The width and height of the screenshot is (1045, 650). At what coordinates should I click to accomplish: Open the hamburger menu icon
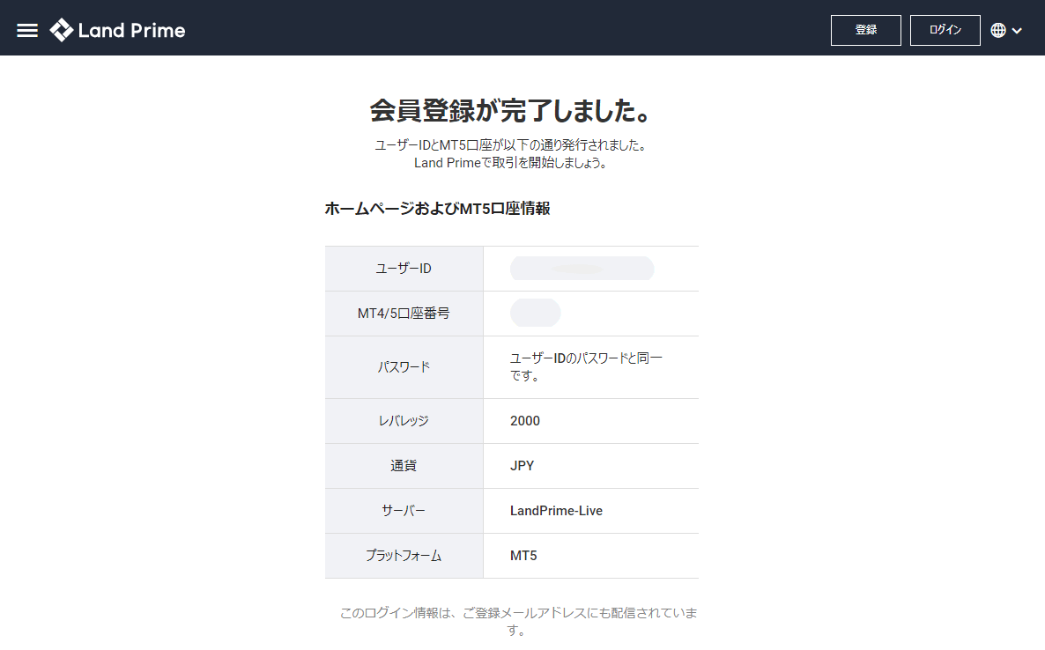click(x=26, y=31)
